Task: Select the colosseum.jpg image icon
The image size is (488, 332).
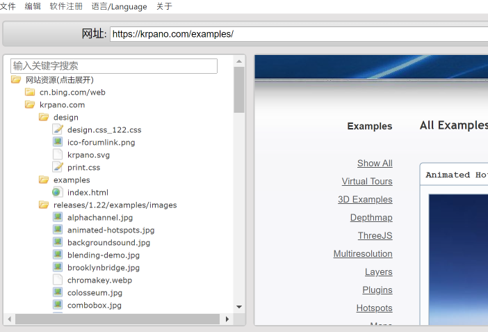Action: point(58,292)
